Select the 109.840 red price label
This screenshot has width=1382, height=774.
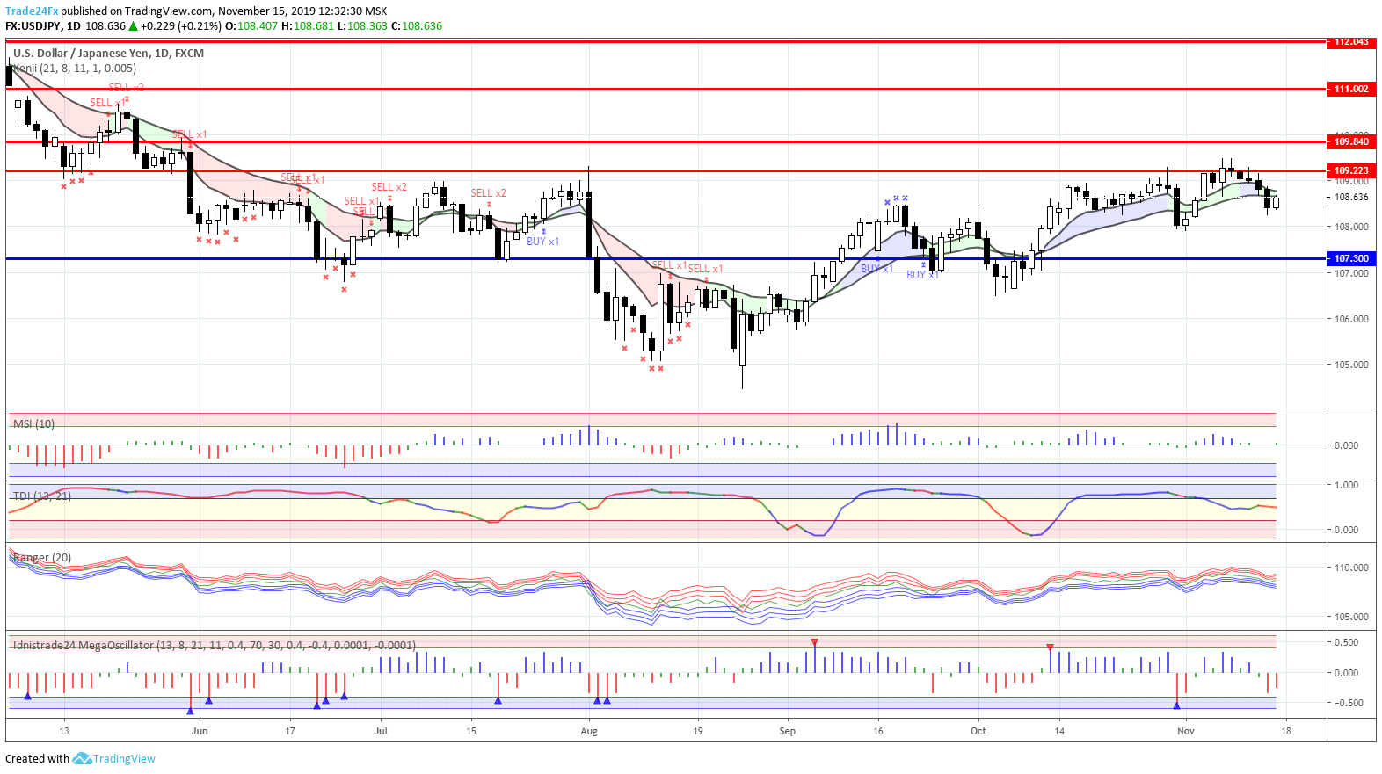point(1351,141)
